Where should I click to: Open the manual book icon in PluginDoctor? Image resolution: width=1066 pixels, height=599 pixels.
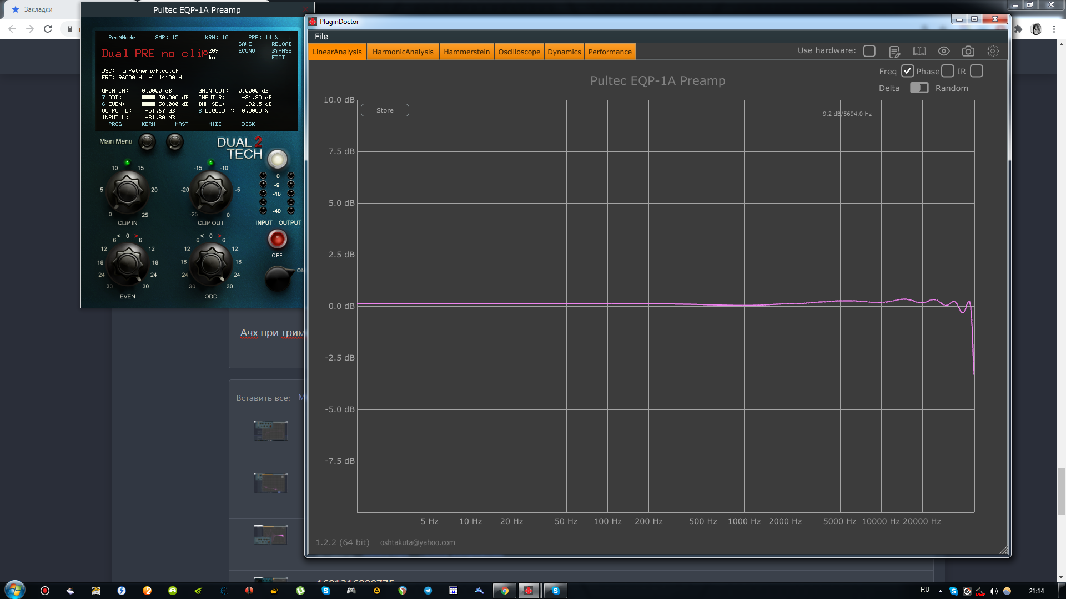pyautogui.click(x=919, y=51)
